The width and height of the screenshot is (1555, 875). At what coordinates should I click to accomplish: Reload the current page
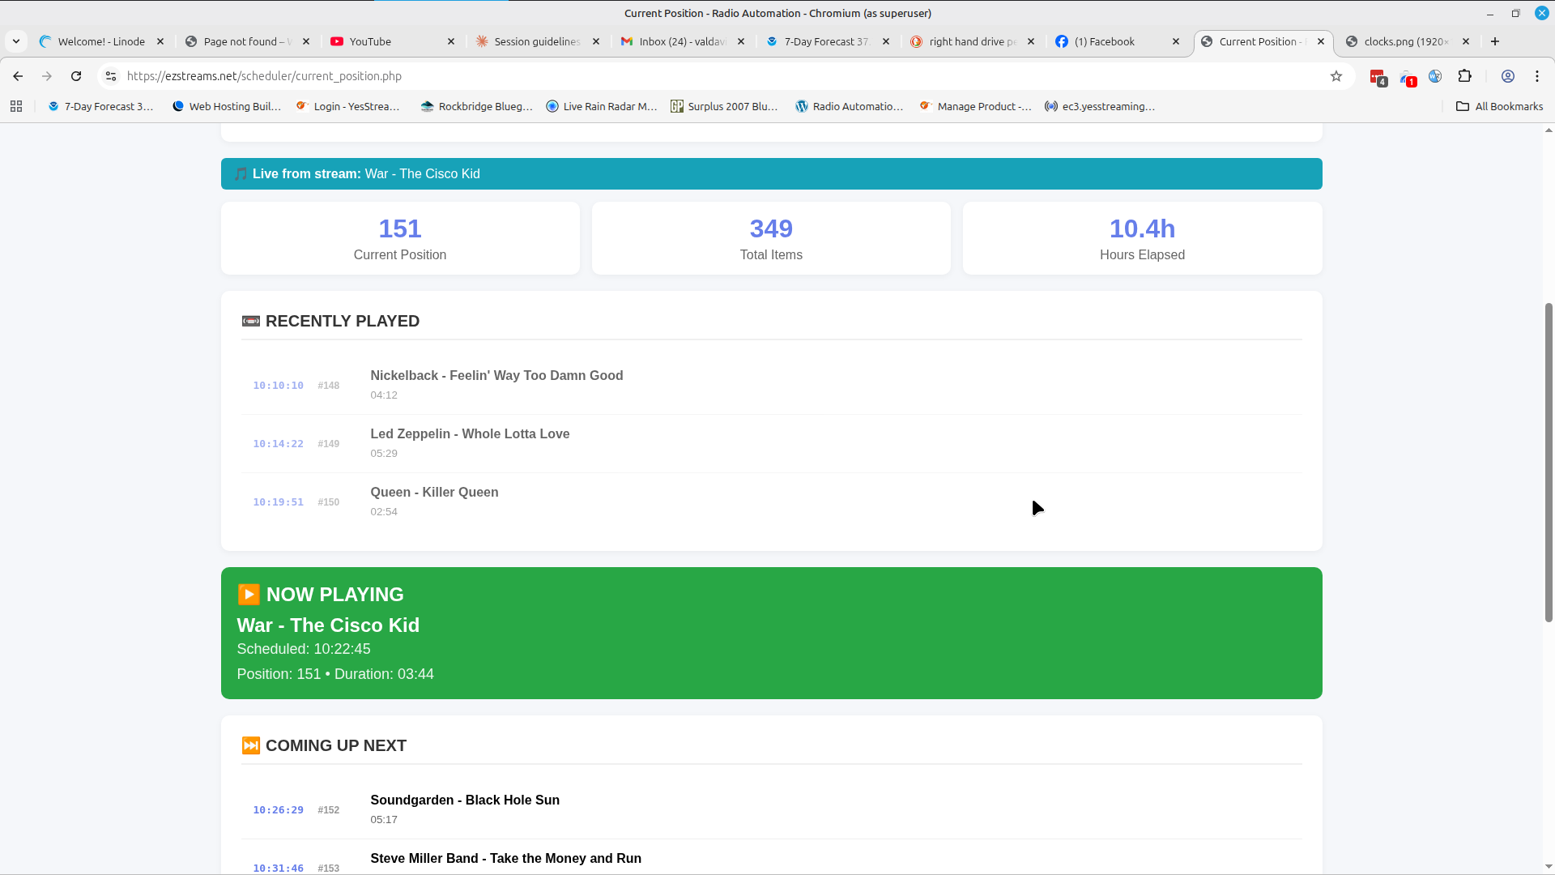76,76
